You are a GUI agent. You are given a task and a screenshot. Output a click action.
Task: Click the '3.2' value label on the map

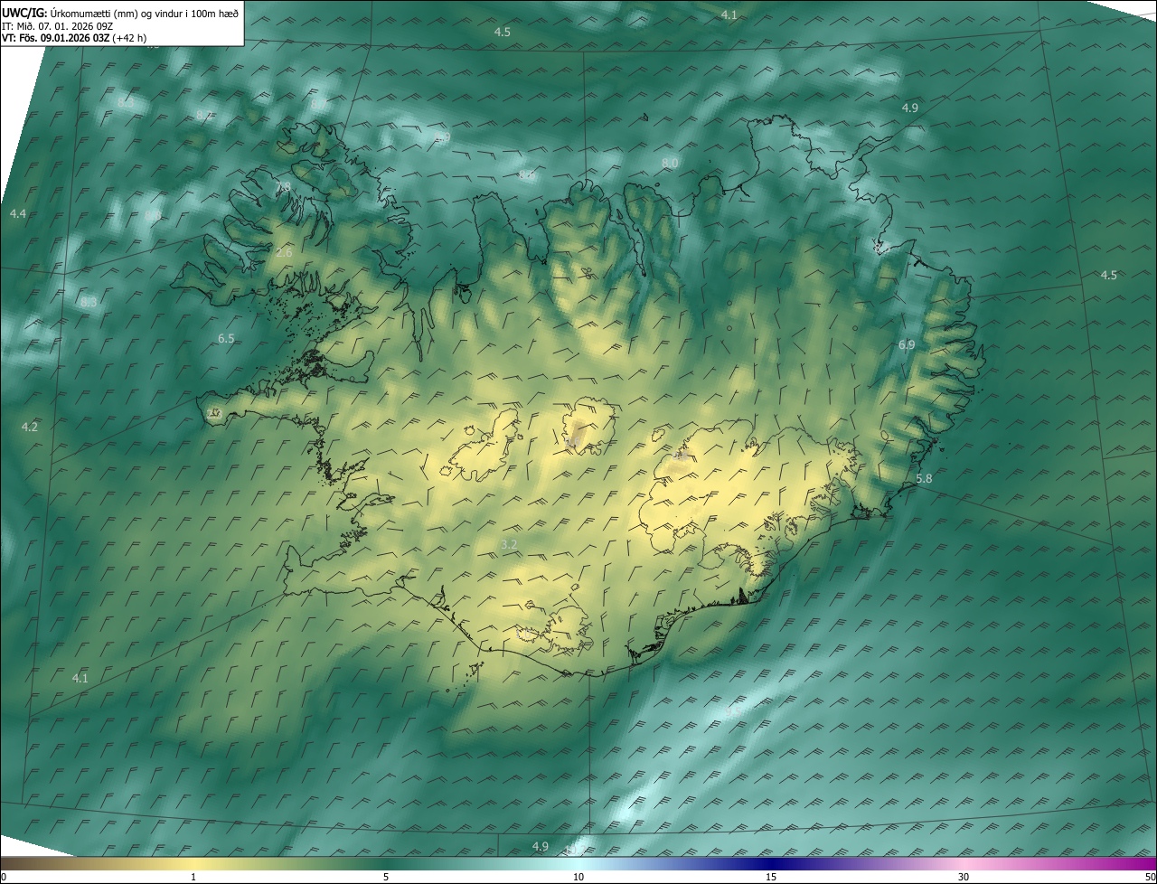(509, 544)
